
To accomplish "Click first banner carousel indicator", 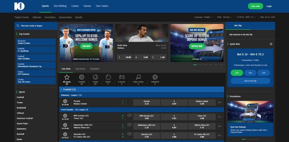I will pyautogui.click(x=195, y=65).
